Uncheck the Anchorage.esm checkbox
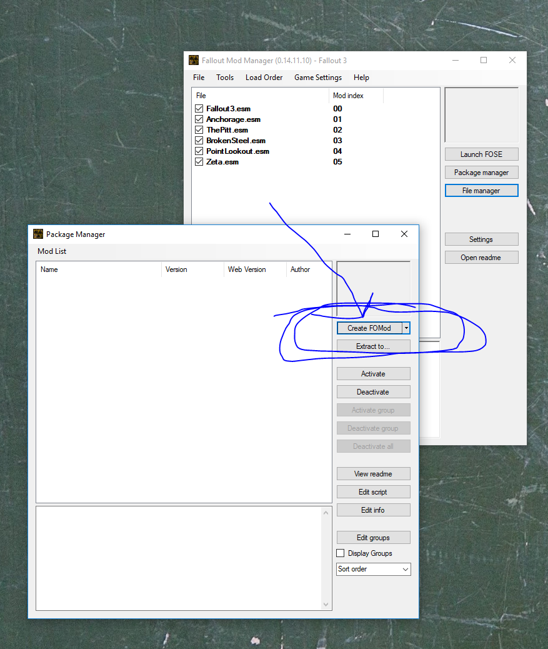 pyautogui.click(x=199, y=119)
